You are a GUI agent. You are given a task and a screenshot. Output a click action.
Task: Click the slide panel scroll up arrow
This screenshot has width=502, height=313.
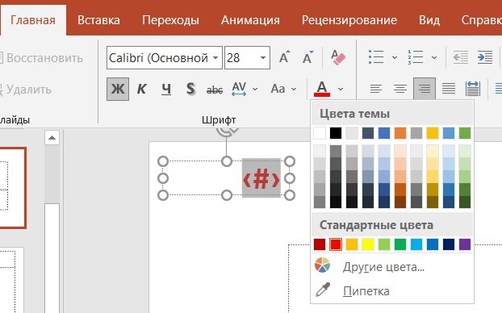[x=52, y=138]
